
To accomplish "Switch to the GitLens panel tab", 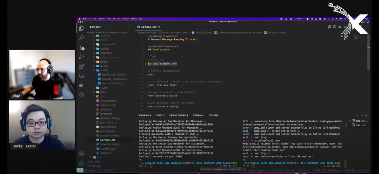I will [x=213, y=115].
